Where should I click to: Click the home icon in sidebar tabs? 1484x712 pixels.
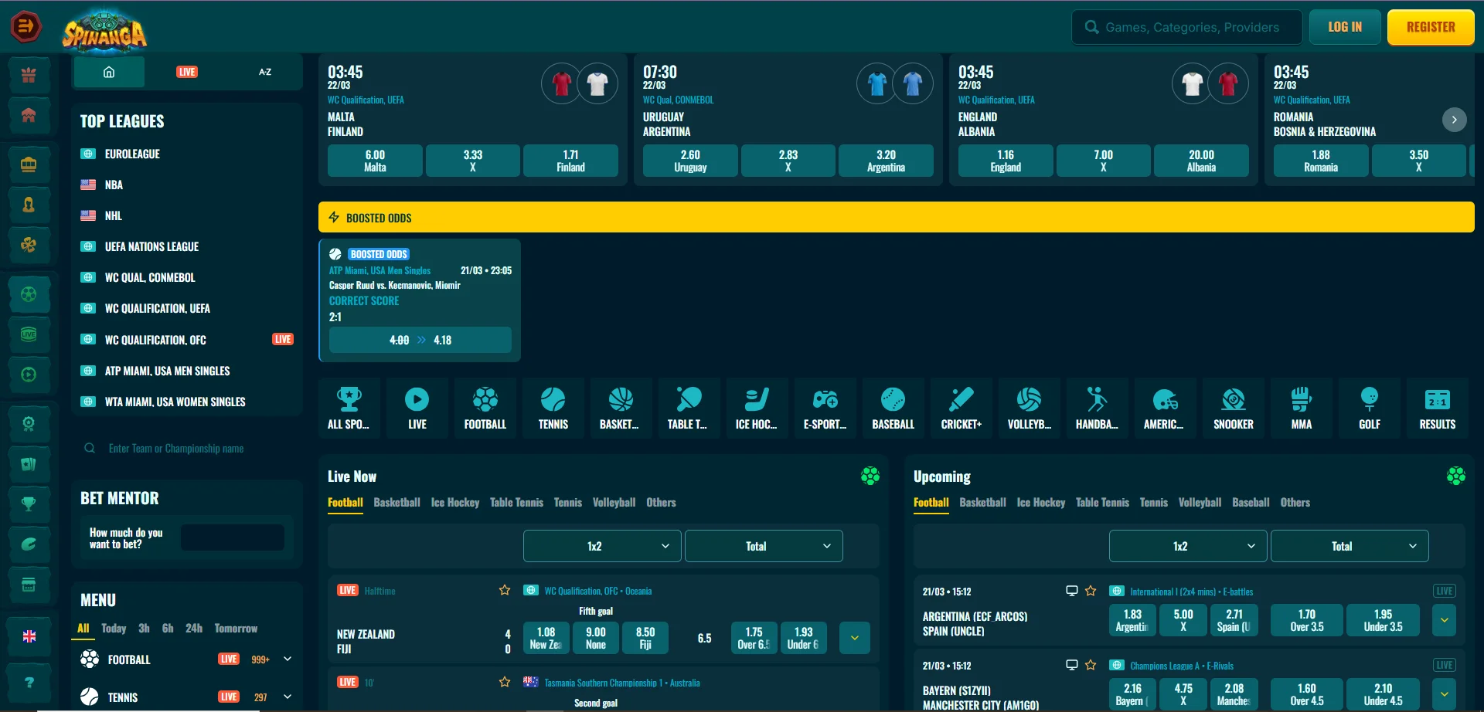109,72
